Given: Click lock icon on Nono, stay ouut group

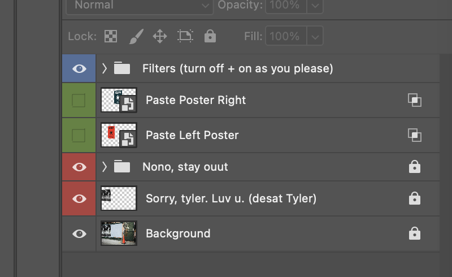Looking at the screenshot, I should (414, 167).
